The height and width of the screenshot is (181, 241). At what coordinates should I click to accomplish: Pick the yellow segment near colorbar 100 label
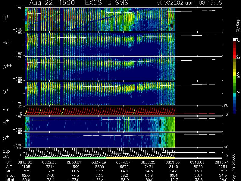point(235,74)
